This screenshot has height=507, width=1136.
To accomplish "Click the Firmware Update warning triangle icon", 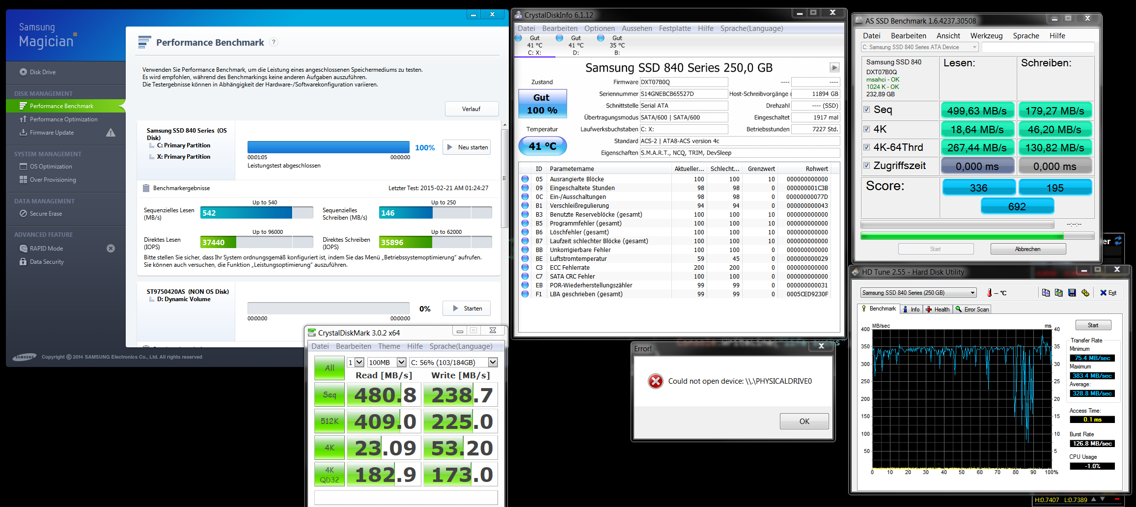I will (x=111, y=133).
